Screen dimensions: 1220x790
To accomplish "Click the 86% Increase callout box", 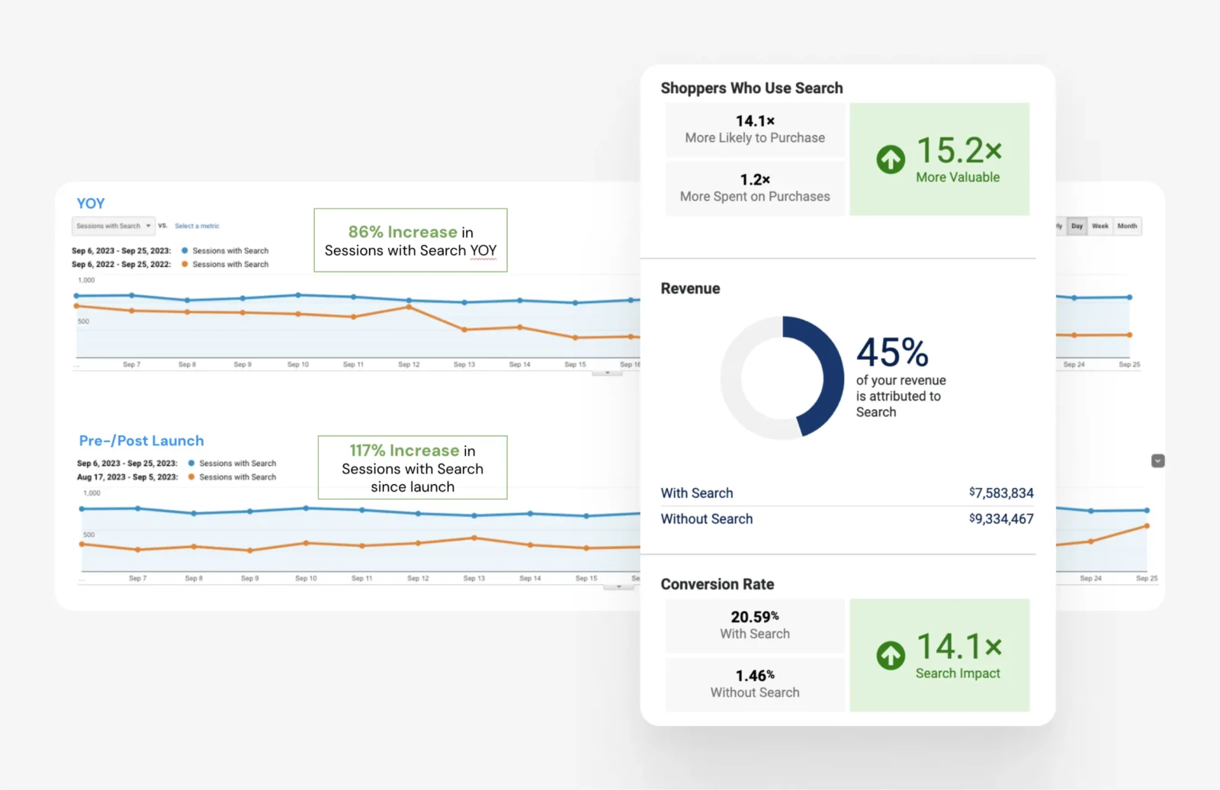I will click(410, 240).
